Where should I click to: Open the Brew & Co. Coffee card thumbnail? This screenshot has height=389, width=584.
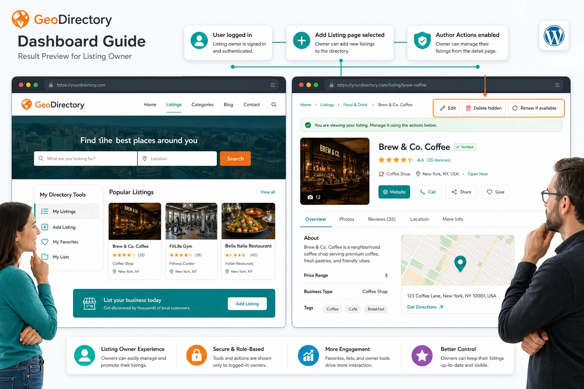click(135, 221)
